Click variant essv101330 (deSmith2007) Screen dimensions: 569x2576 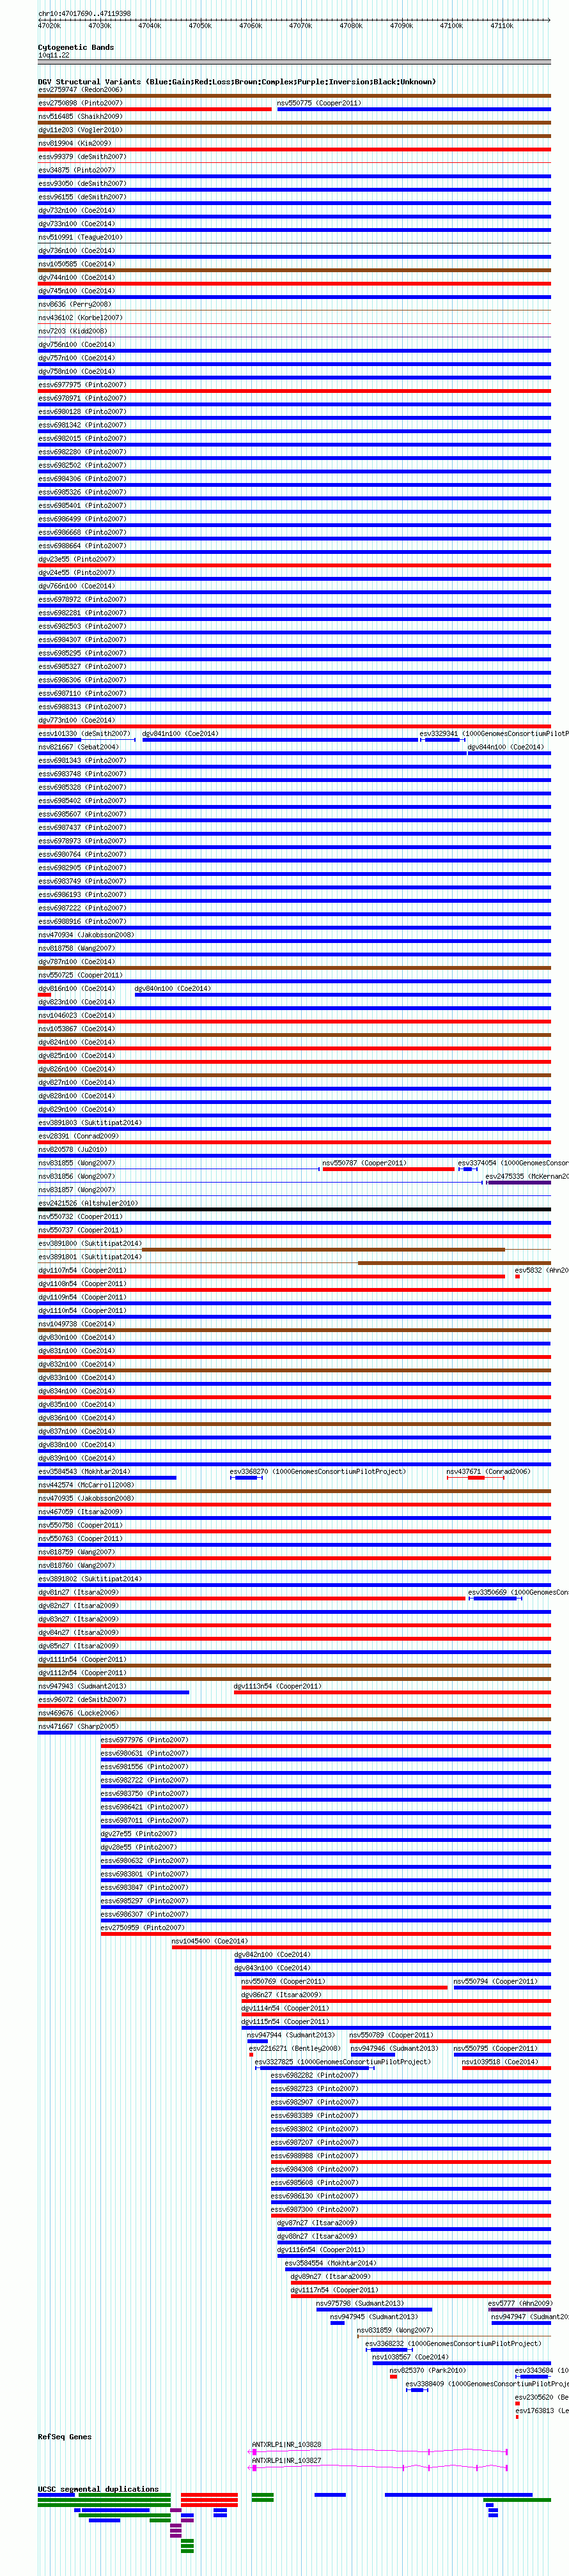click(84, 734)
